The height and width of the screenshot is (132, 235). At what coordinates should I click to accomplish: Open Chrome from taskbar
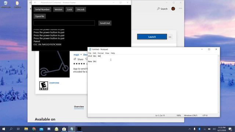point(34,129)
